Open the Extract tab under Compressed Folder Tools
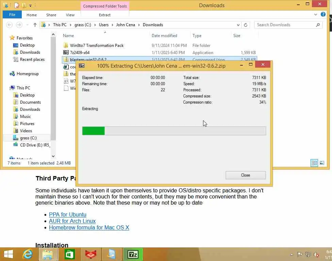Image resolution: width=332 pixels, height=261 pixels. pos(104,15)
